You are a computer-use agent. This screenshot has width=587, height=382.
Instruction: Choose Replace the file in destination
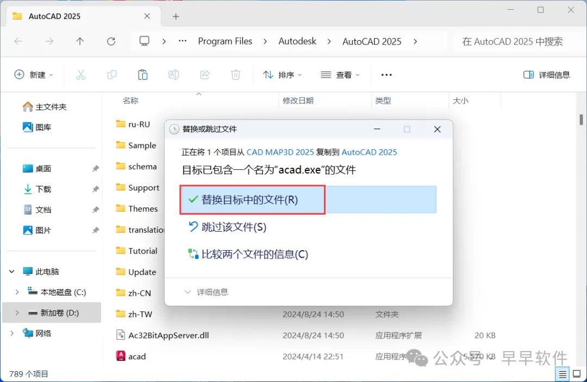click(308, 200)
